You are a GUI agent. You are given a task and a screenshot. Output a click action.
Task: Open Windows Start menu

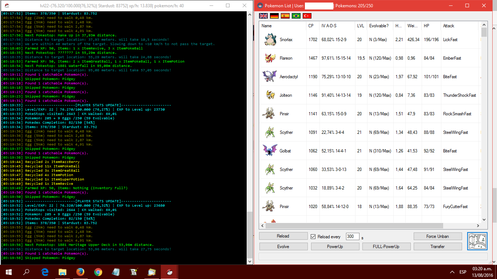click(9, 272)
